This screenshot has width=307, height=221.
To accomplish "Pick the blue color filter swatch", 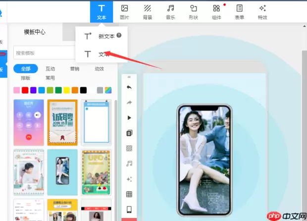I will click(42, 90).
